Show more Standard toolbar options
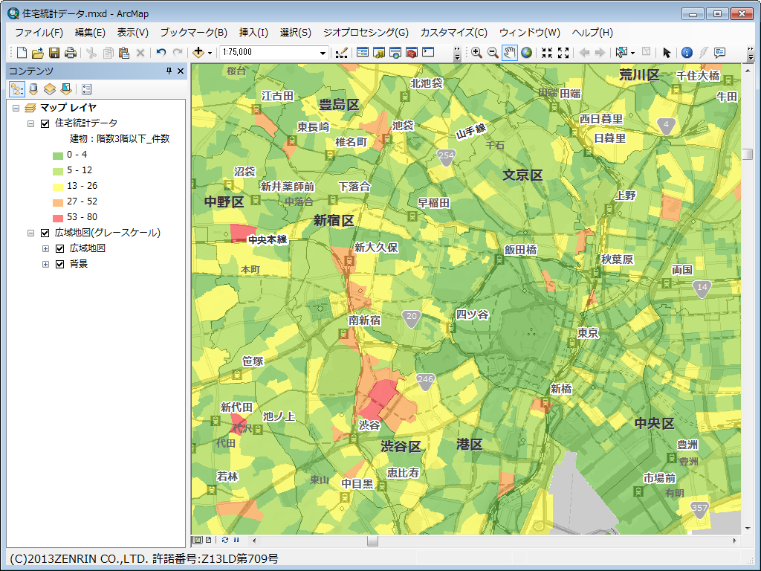 click(457, 54)
